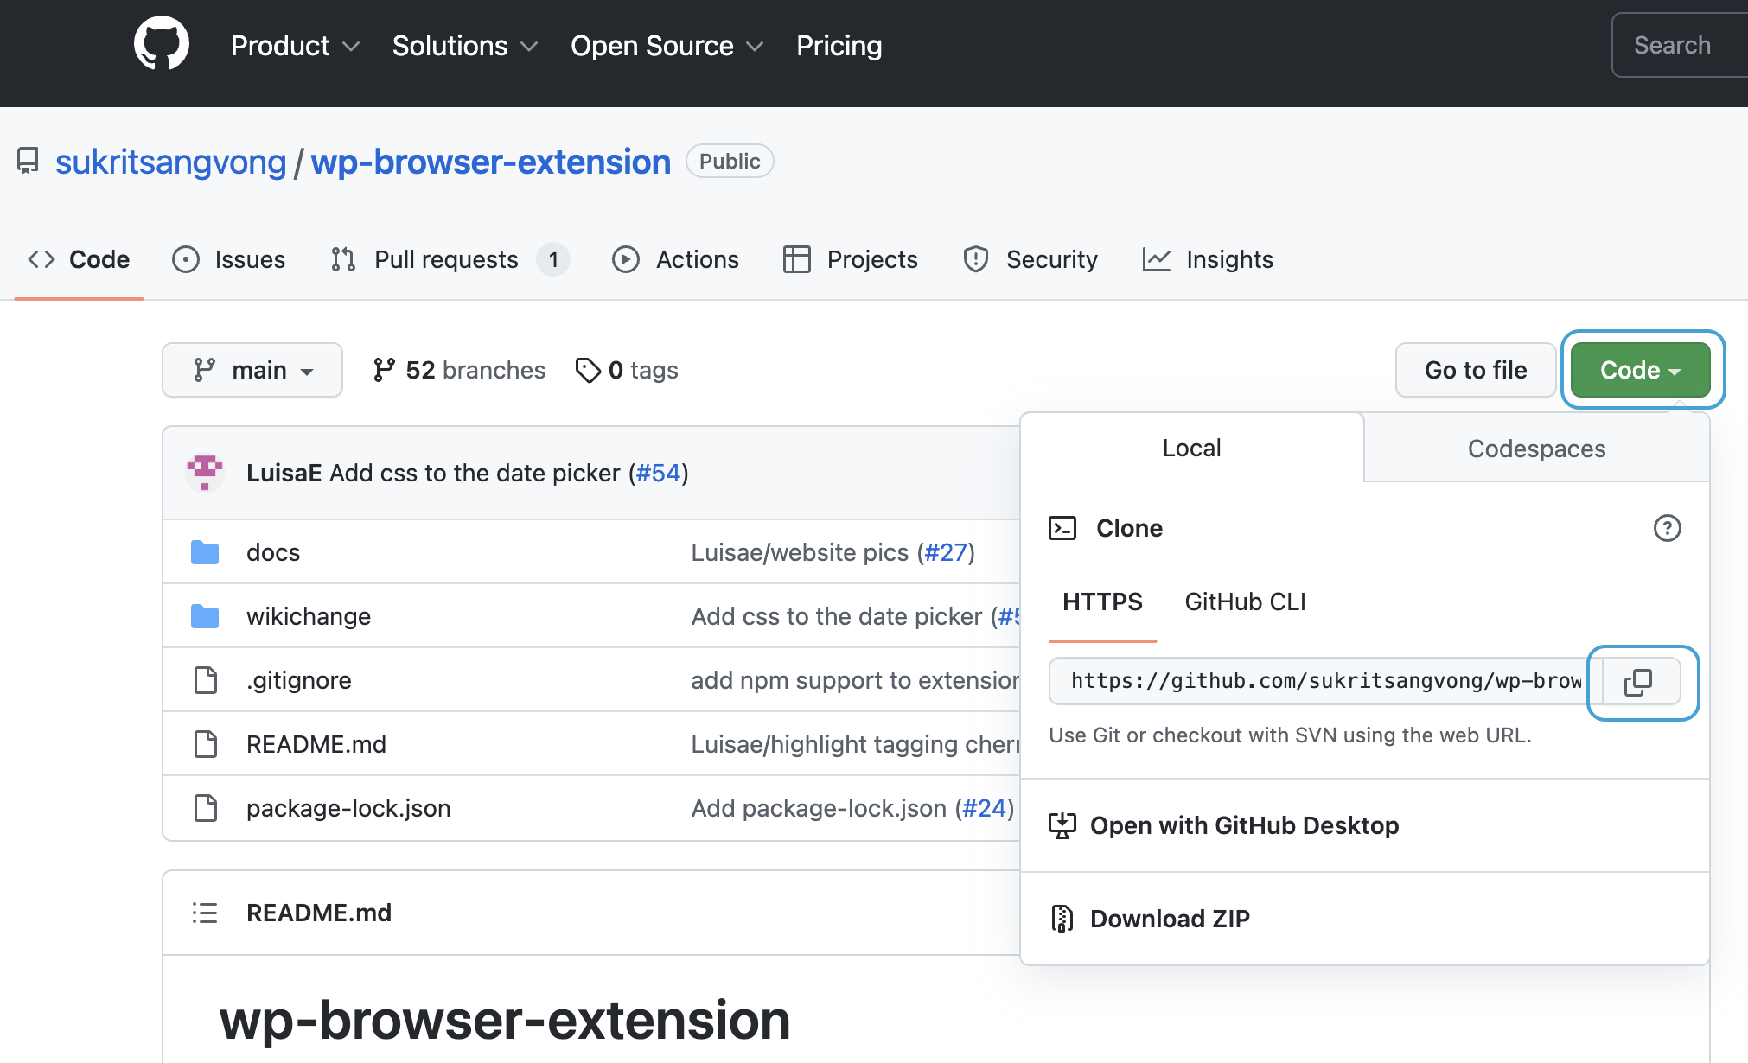Open the 52 branches link

click(459, 370)
